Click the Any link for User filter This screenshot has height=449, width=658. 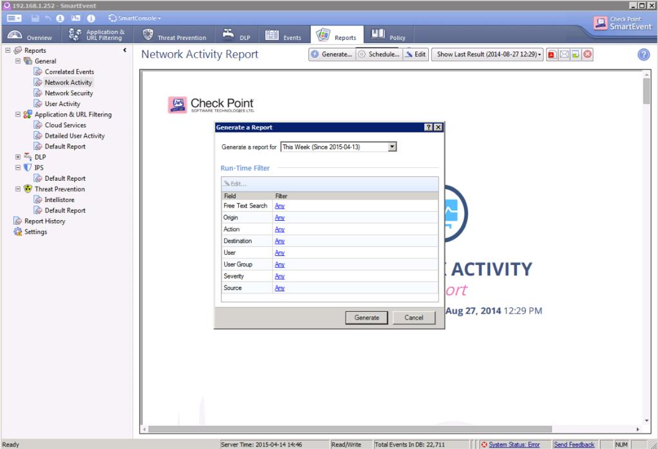pos(280,253)
